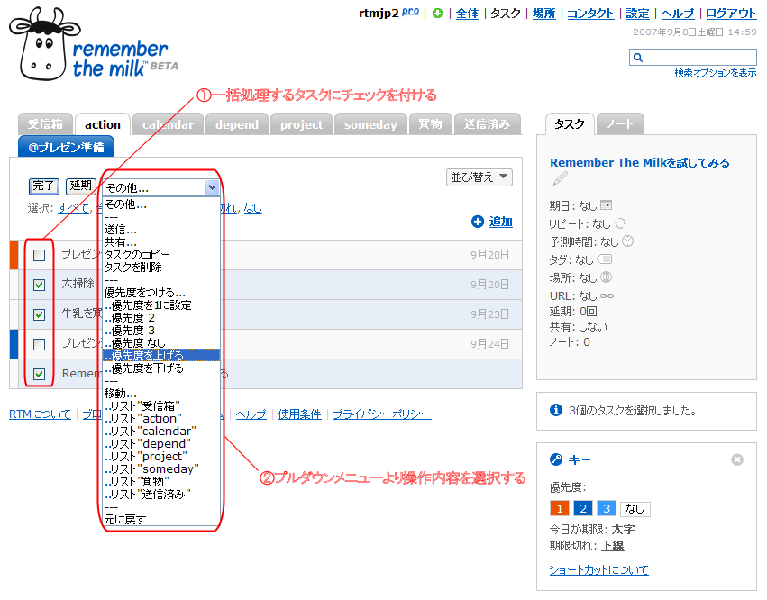Check the first プレゼン task checkbox

[39, 255]
